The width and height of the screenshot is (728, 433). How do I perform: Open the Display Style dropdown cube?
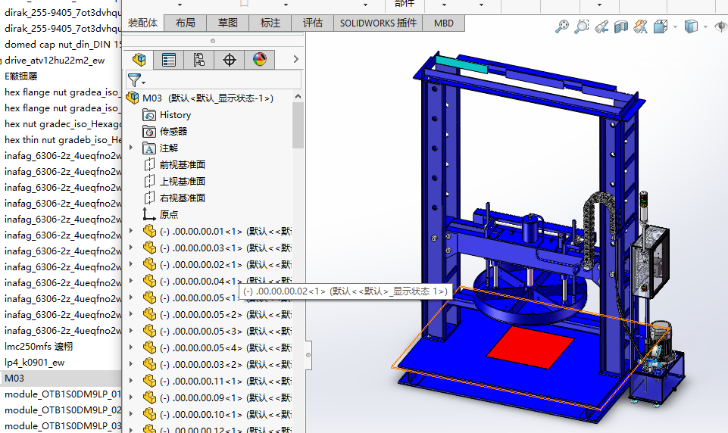691,26
